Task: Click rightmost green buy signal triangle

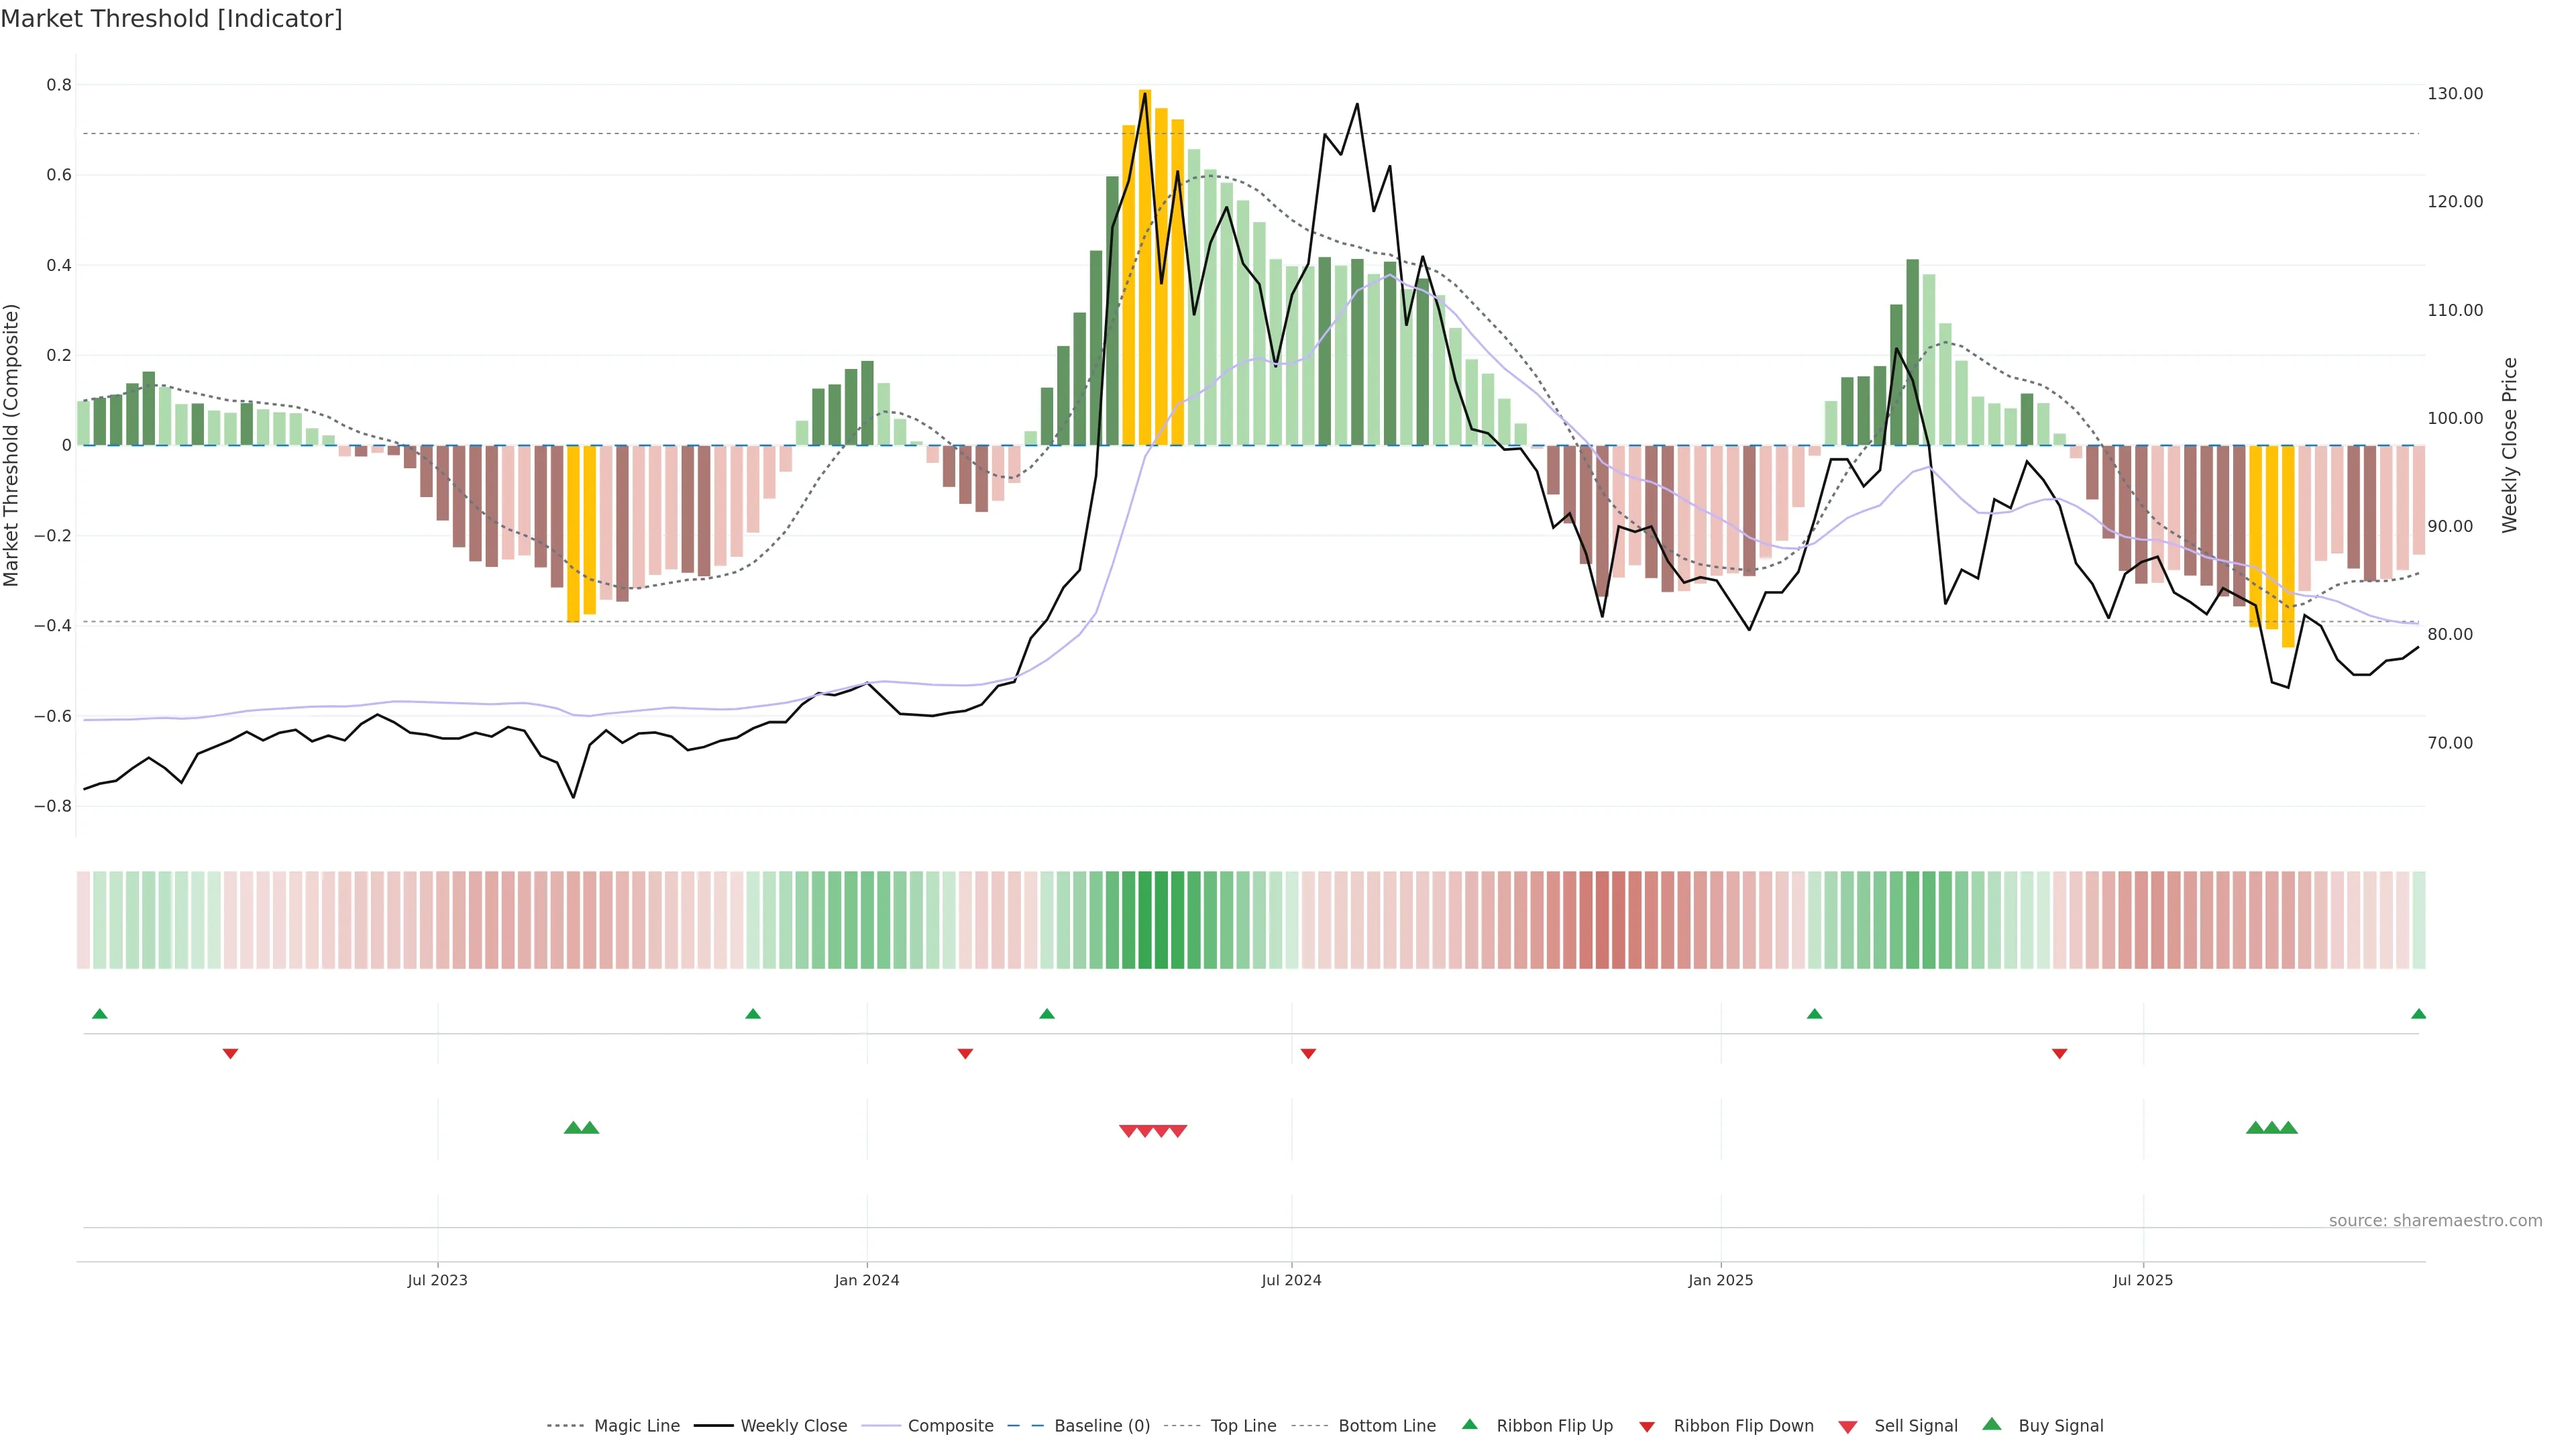Action: pyautogui.click(x=2289, y=1128)
